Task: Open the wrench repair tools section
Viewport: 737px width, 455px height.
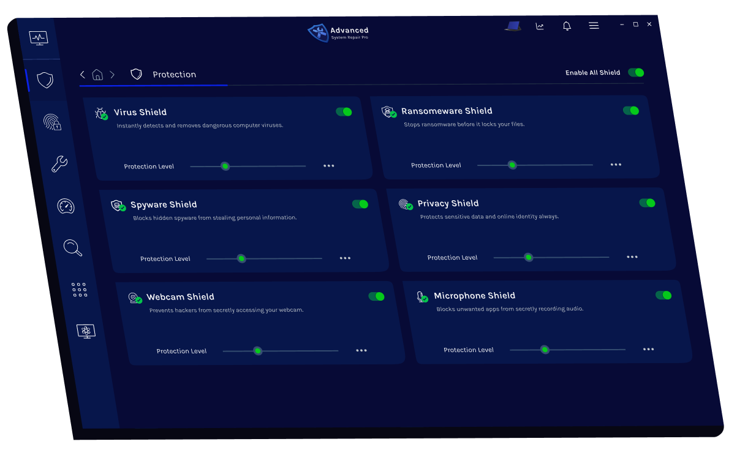Action: pos(59,164)
